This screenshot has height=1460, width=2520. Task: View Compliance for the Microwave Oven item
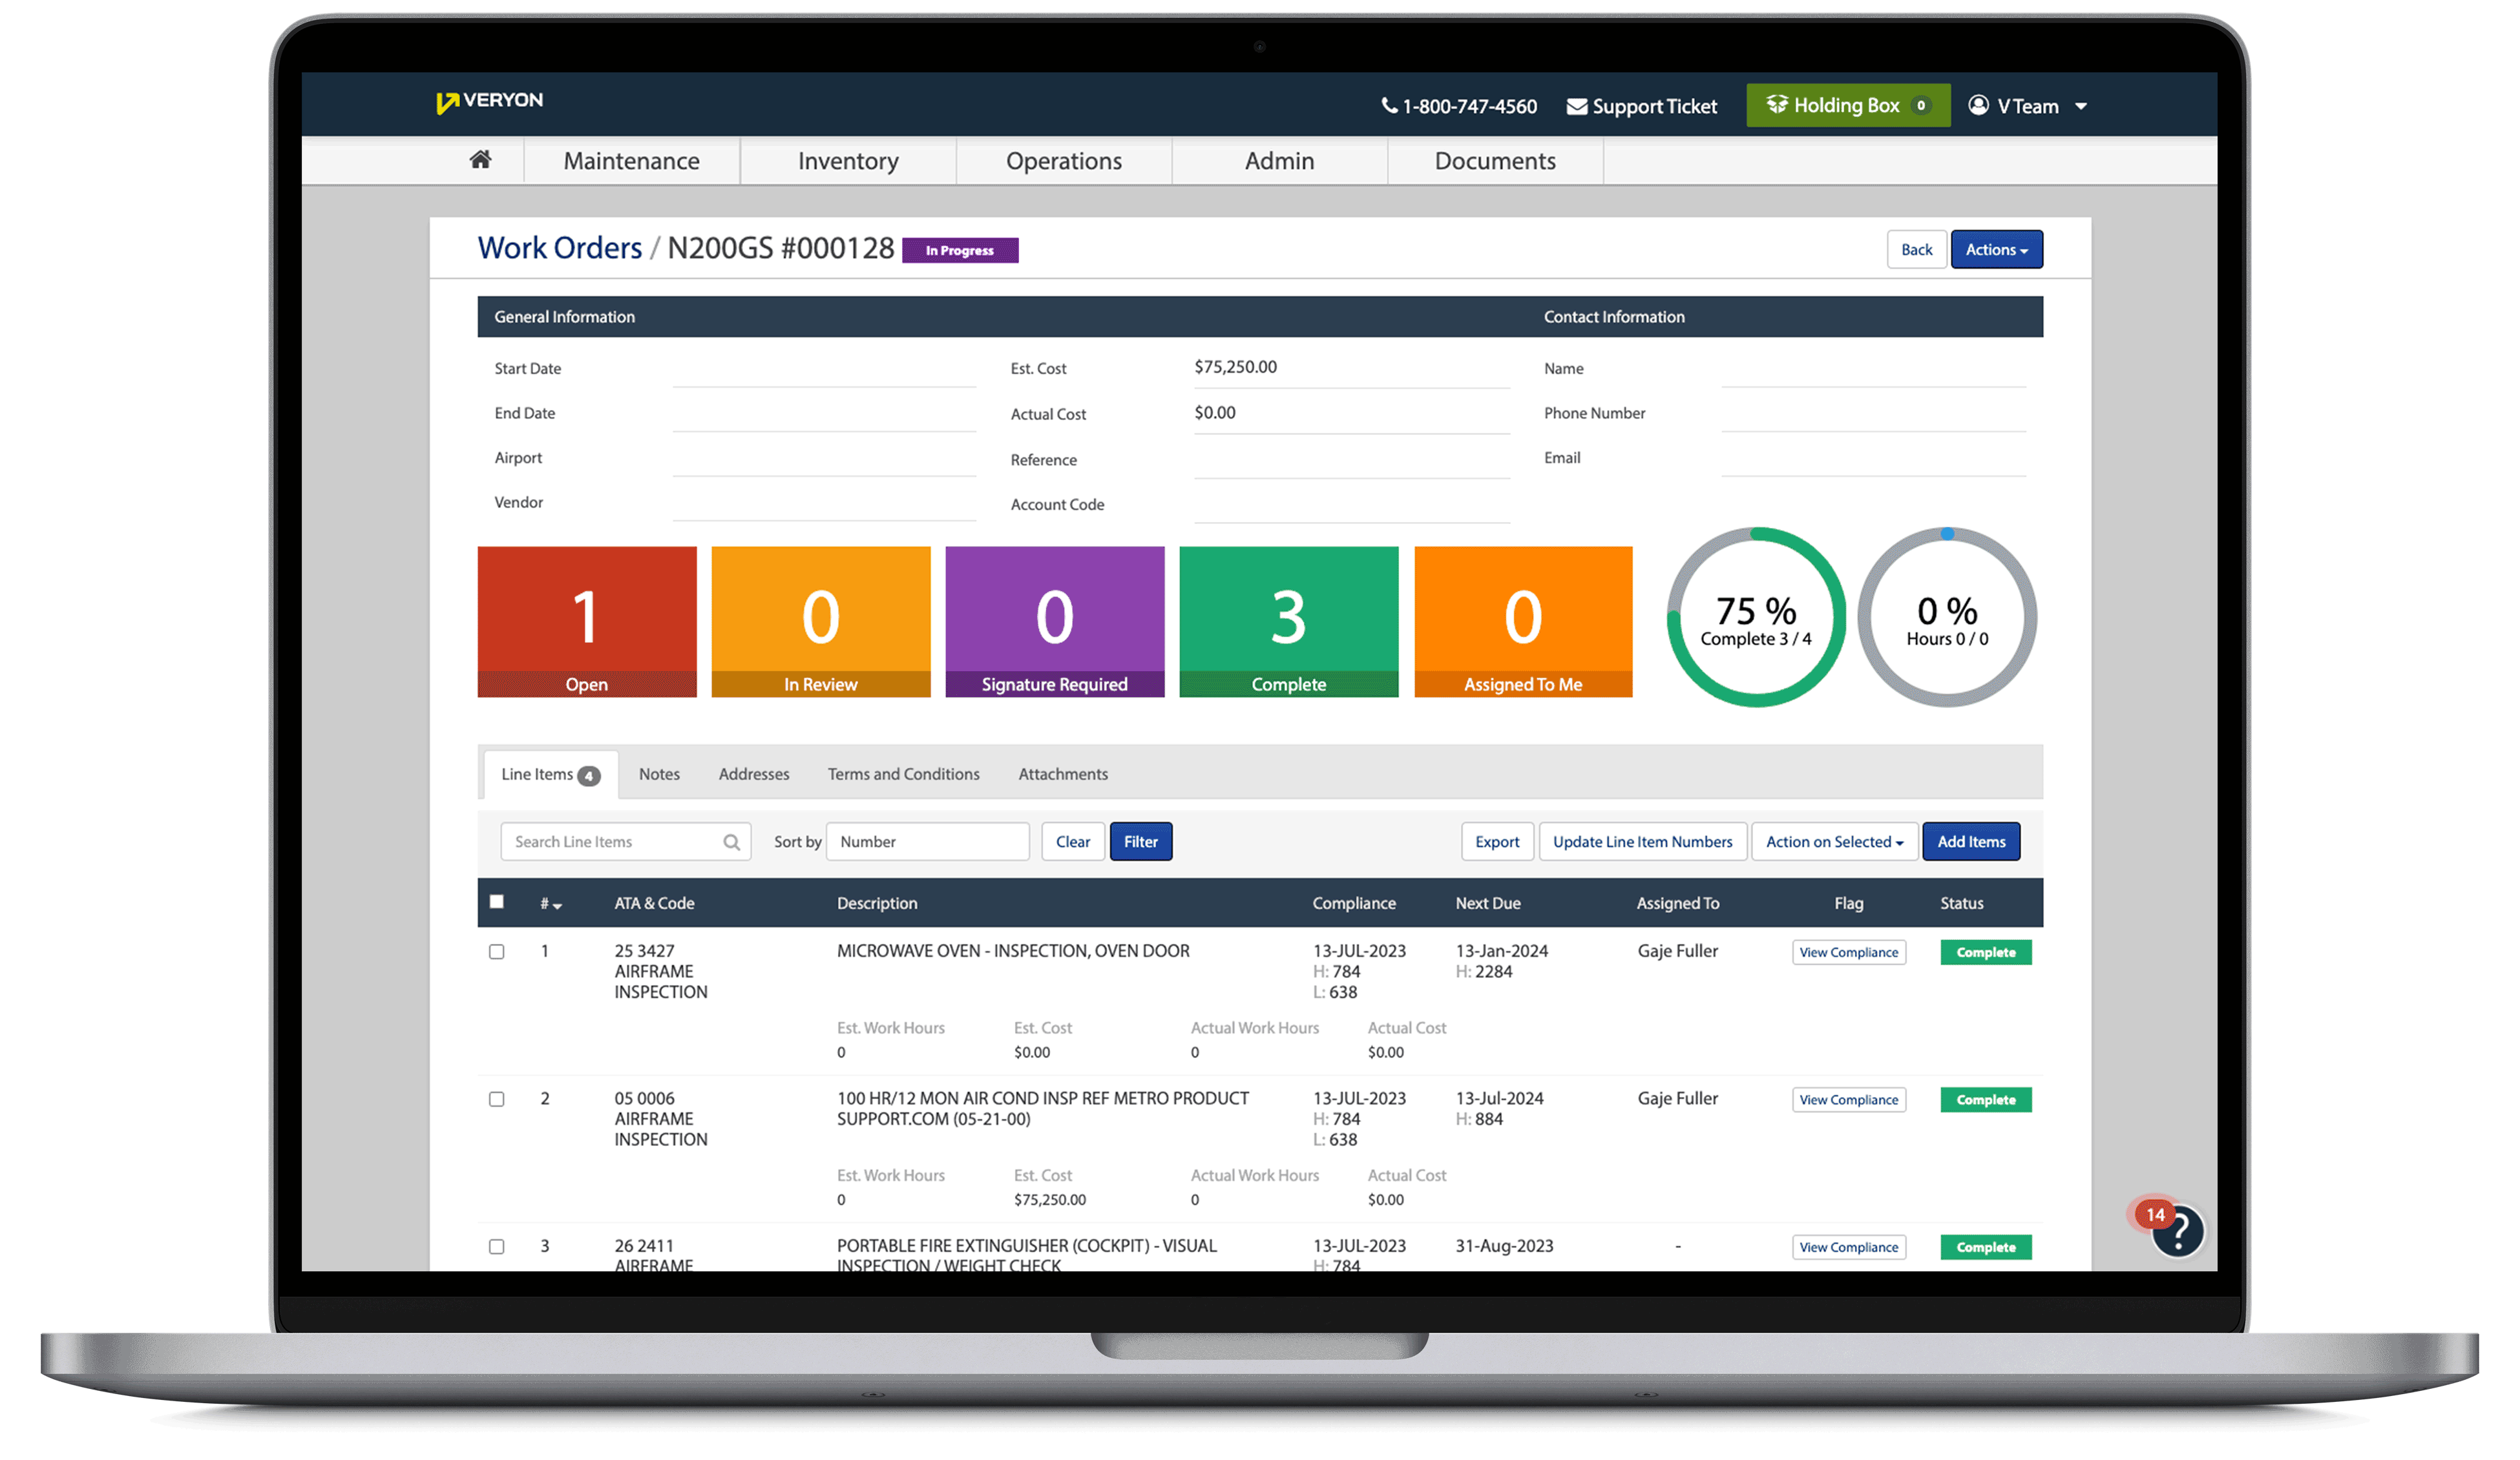coord(1849,951)
